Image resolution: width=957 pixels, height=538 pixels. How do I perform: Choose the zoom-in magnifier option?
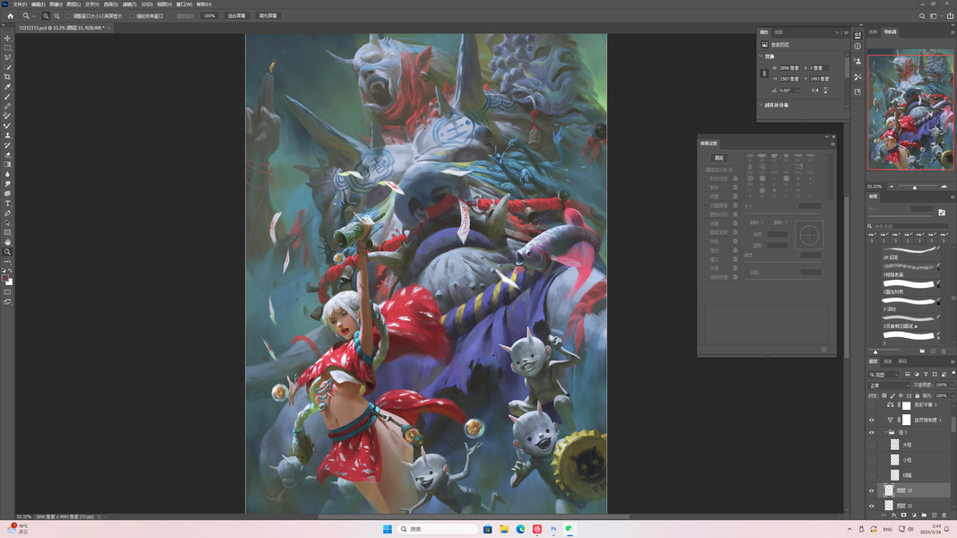(46, 16)
